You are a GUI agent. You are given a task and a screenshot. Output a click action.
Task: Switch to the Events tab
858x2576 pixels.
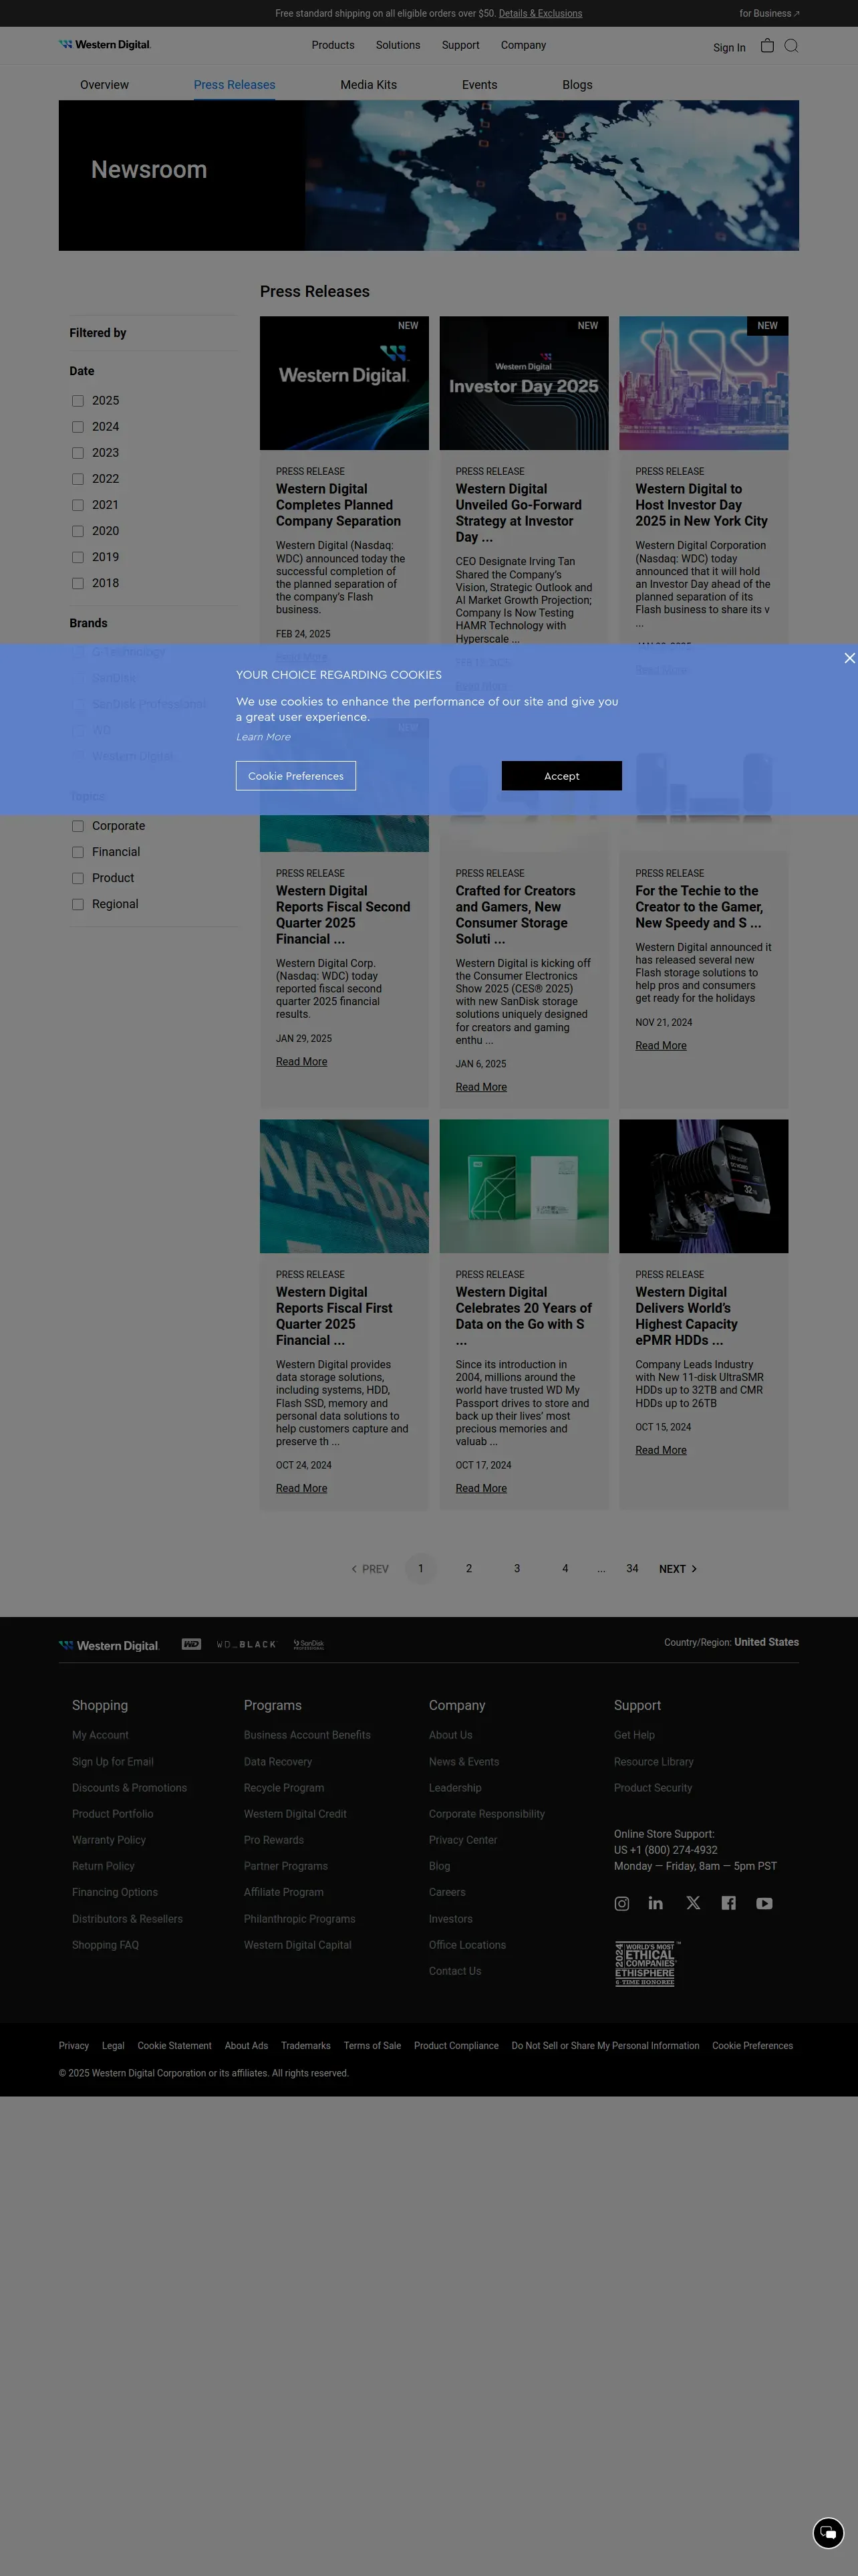[479, 85]
